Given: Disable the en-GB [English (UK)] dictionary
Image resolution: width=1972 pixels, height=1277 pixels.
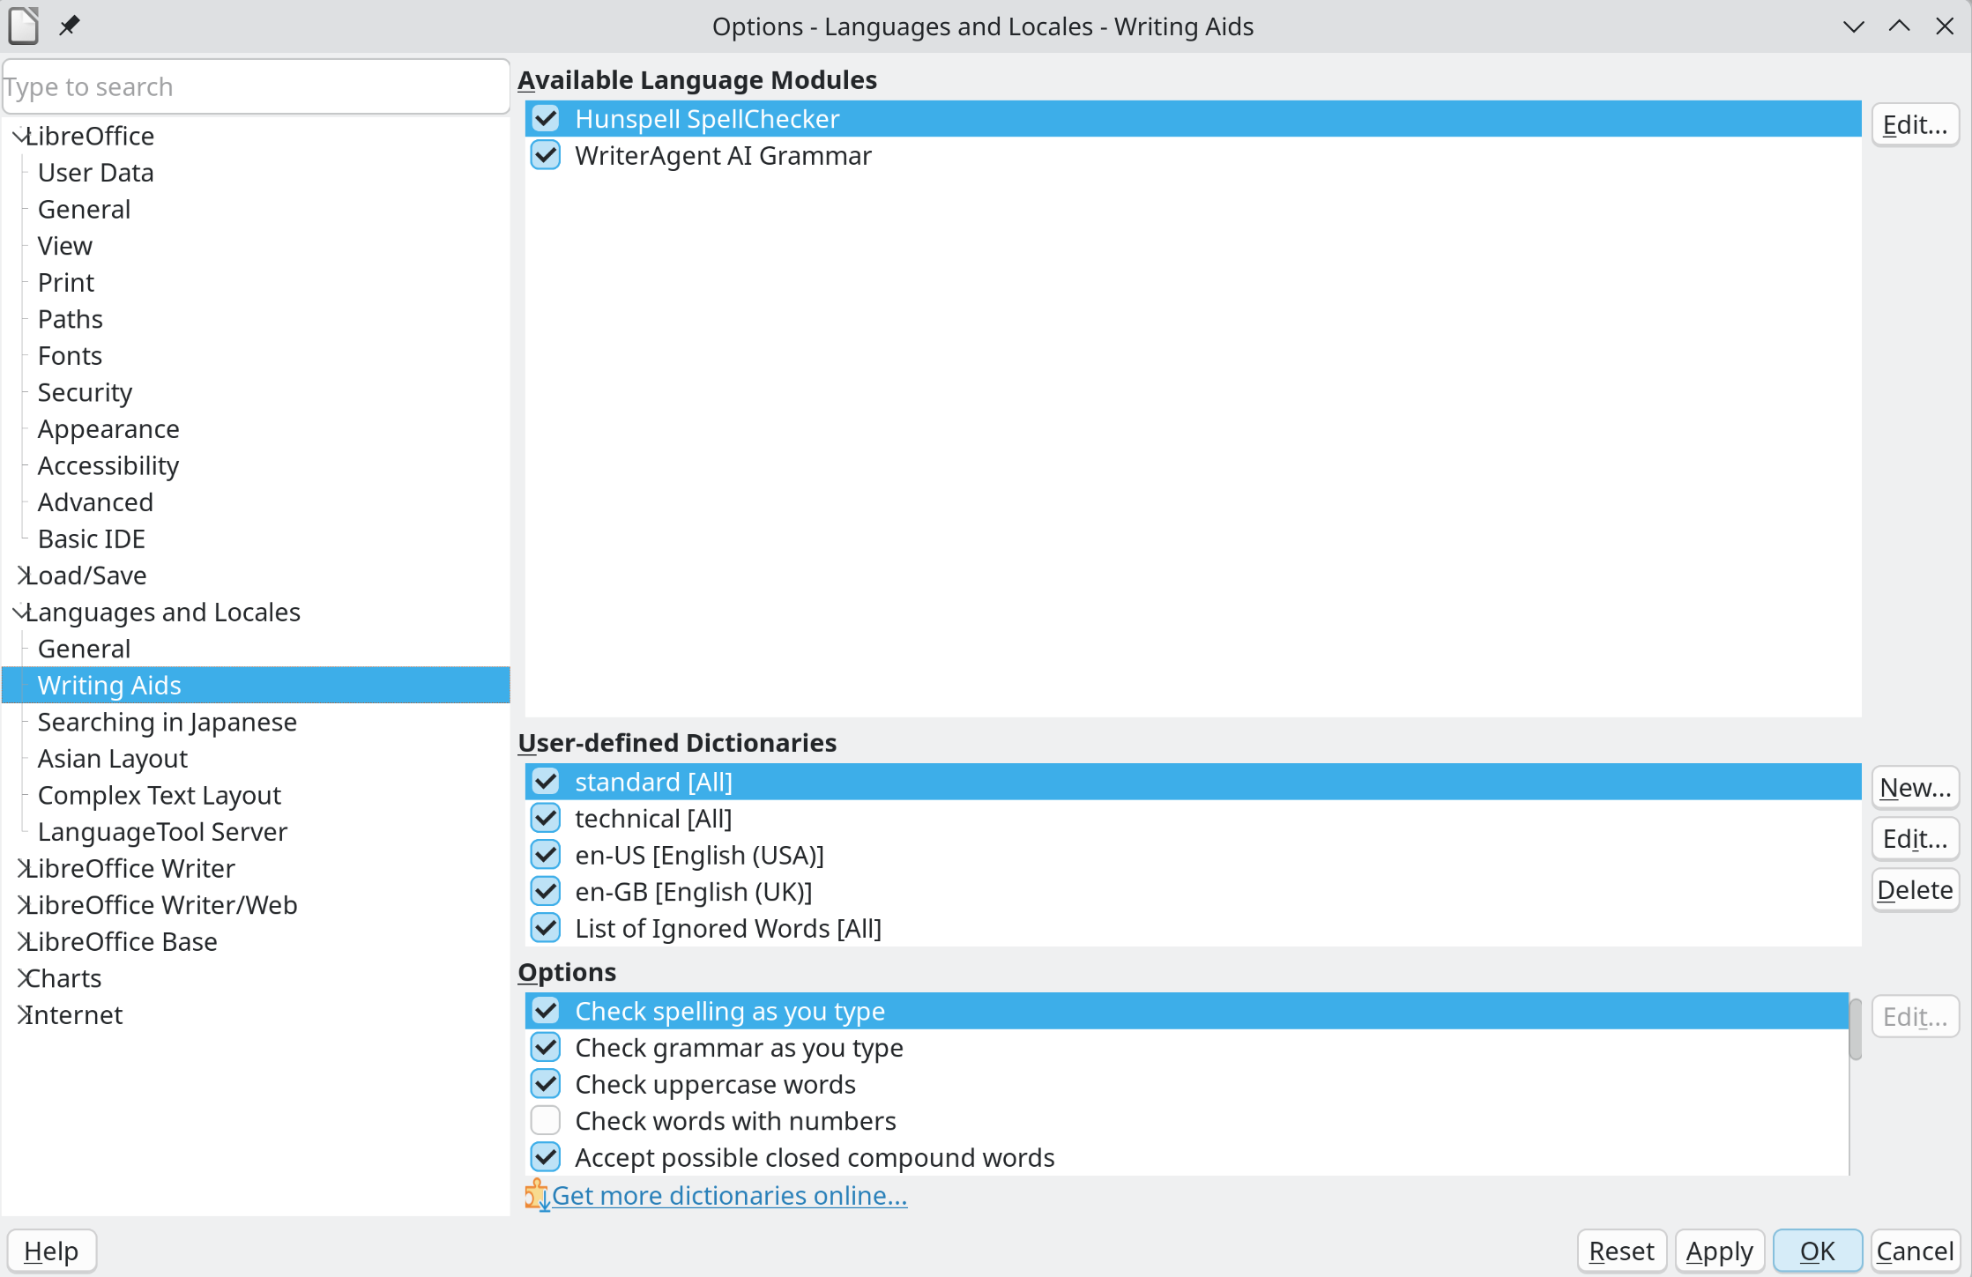Looking at the screenshot, I should click(x=546, y=892).
